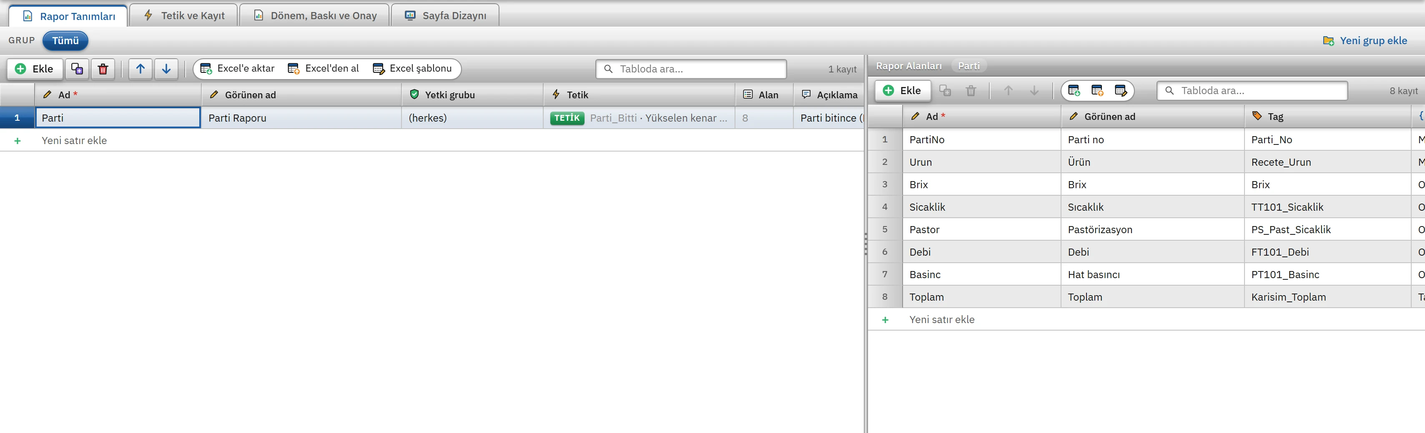
Task: Import fields from Excel icon in right panel
Action: coord(1097,91)
